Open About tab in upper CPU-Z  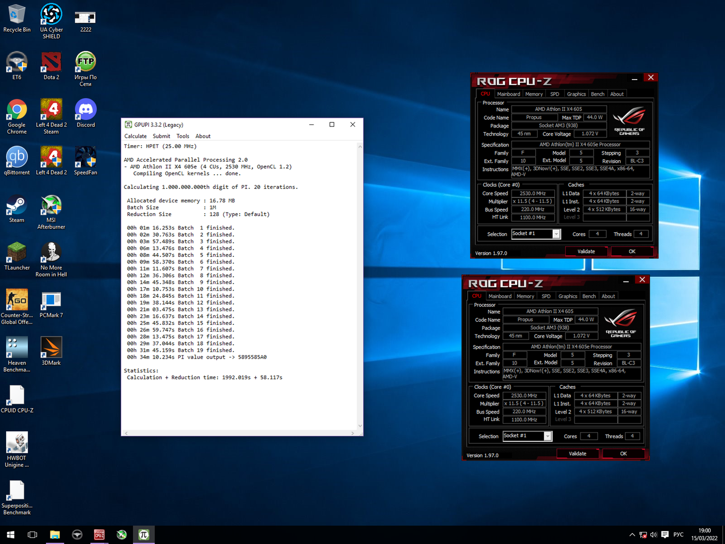click(x=617, y=94)
